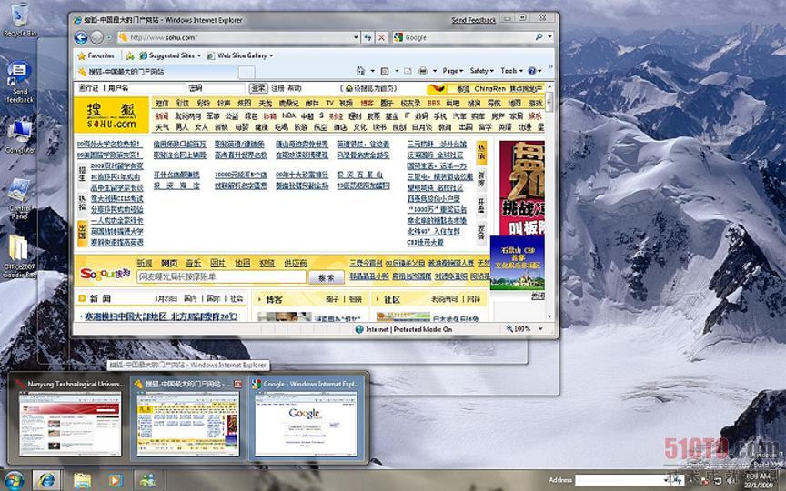Click the Windows Start orb
Screen dimensions: 786x491
pos(14,480)
